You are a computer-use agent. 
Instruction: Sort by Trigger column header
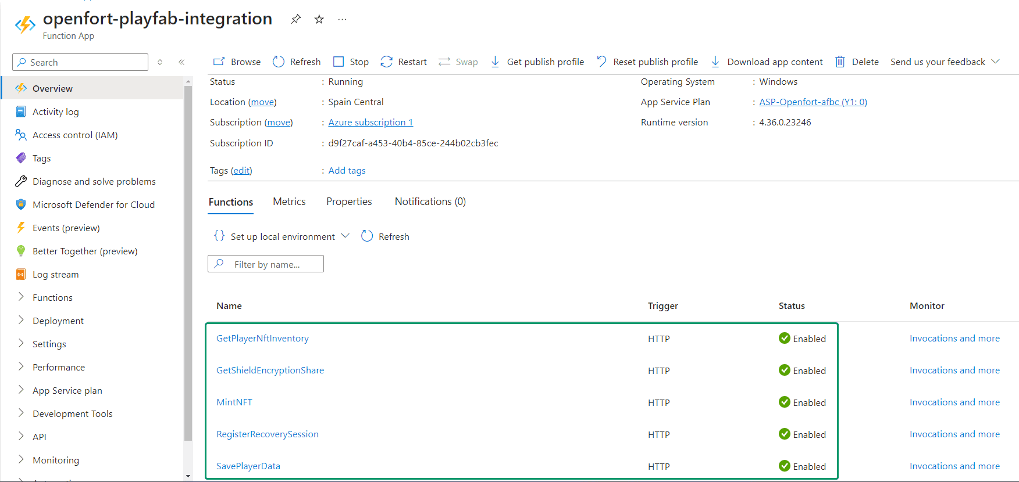663,306
